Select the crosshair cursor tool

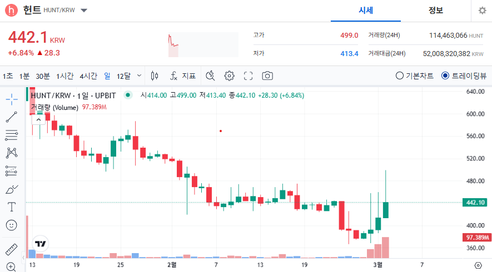pyautogui.click(x=12, y=99)
